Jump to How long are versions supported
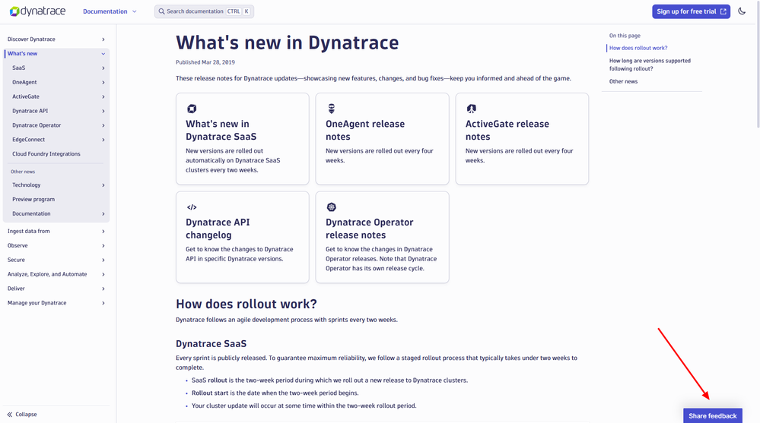Viewport: 760px width, 423px height. pos(650,65)
